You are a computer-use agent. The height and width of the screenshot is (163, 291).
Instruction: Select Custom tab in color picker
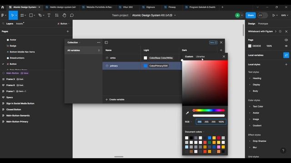pyautogui.click(x=189, y=57)
